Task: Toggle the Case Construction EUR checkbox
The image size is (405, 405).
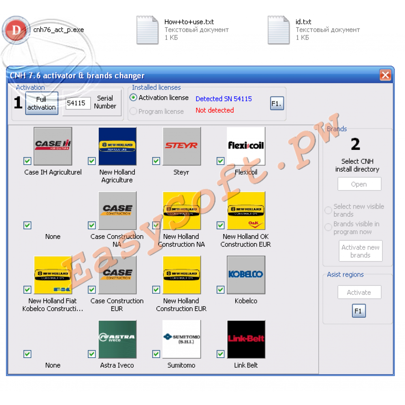Action: tap(92, 290)
